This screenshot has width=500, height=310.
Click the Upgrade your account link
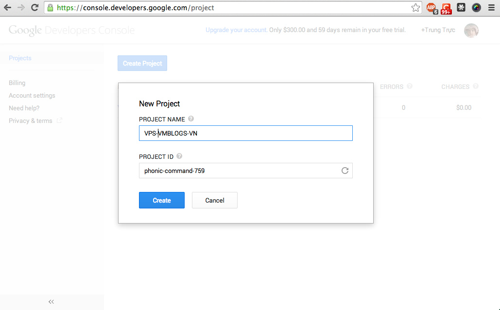[236, 30]
